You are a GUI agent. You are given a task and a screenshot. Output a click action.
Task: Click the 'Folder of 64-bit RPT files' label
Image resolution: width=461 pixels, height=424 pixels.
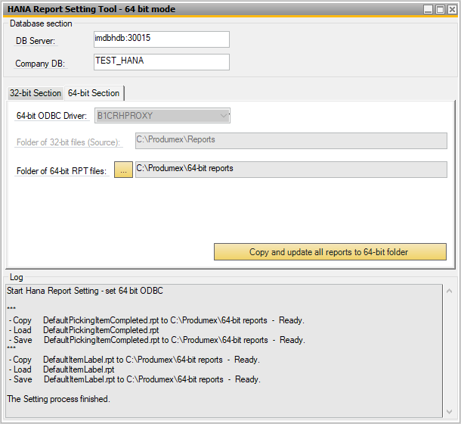[x=61, y=171]
